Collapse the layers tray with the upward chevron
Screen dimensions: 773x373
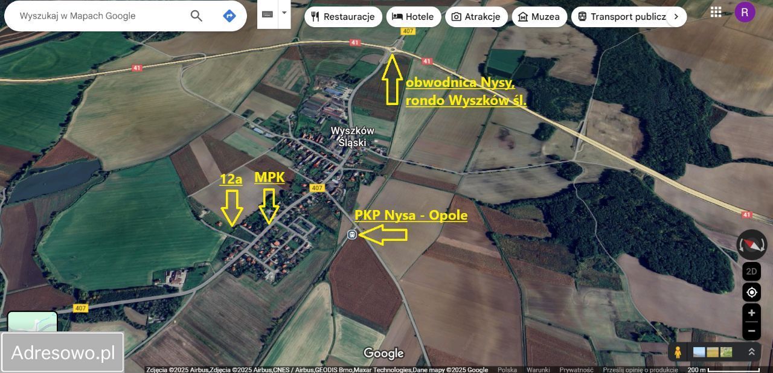pyautogui.click(x=751, y=351)
